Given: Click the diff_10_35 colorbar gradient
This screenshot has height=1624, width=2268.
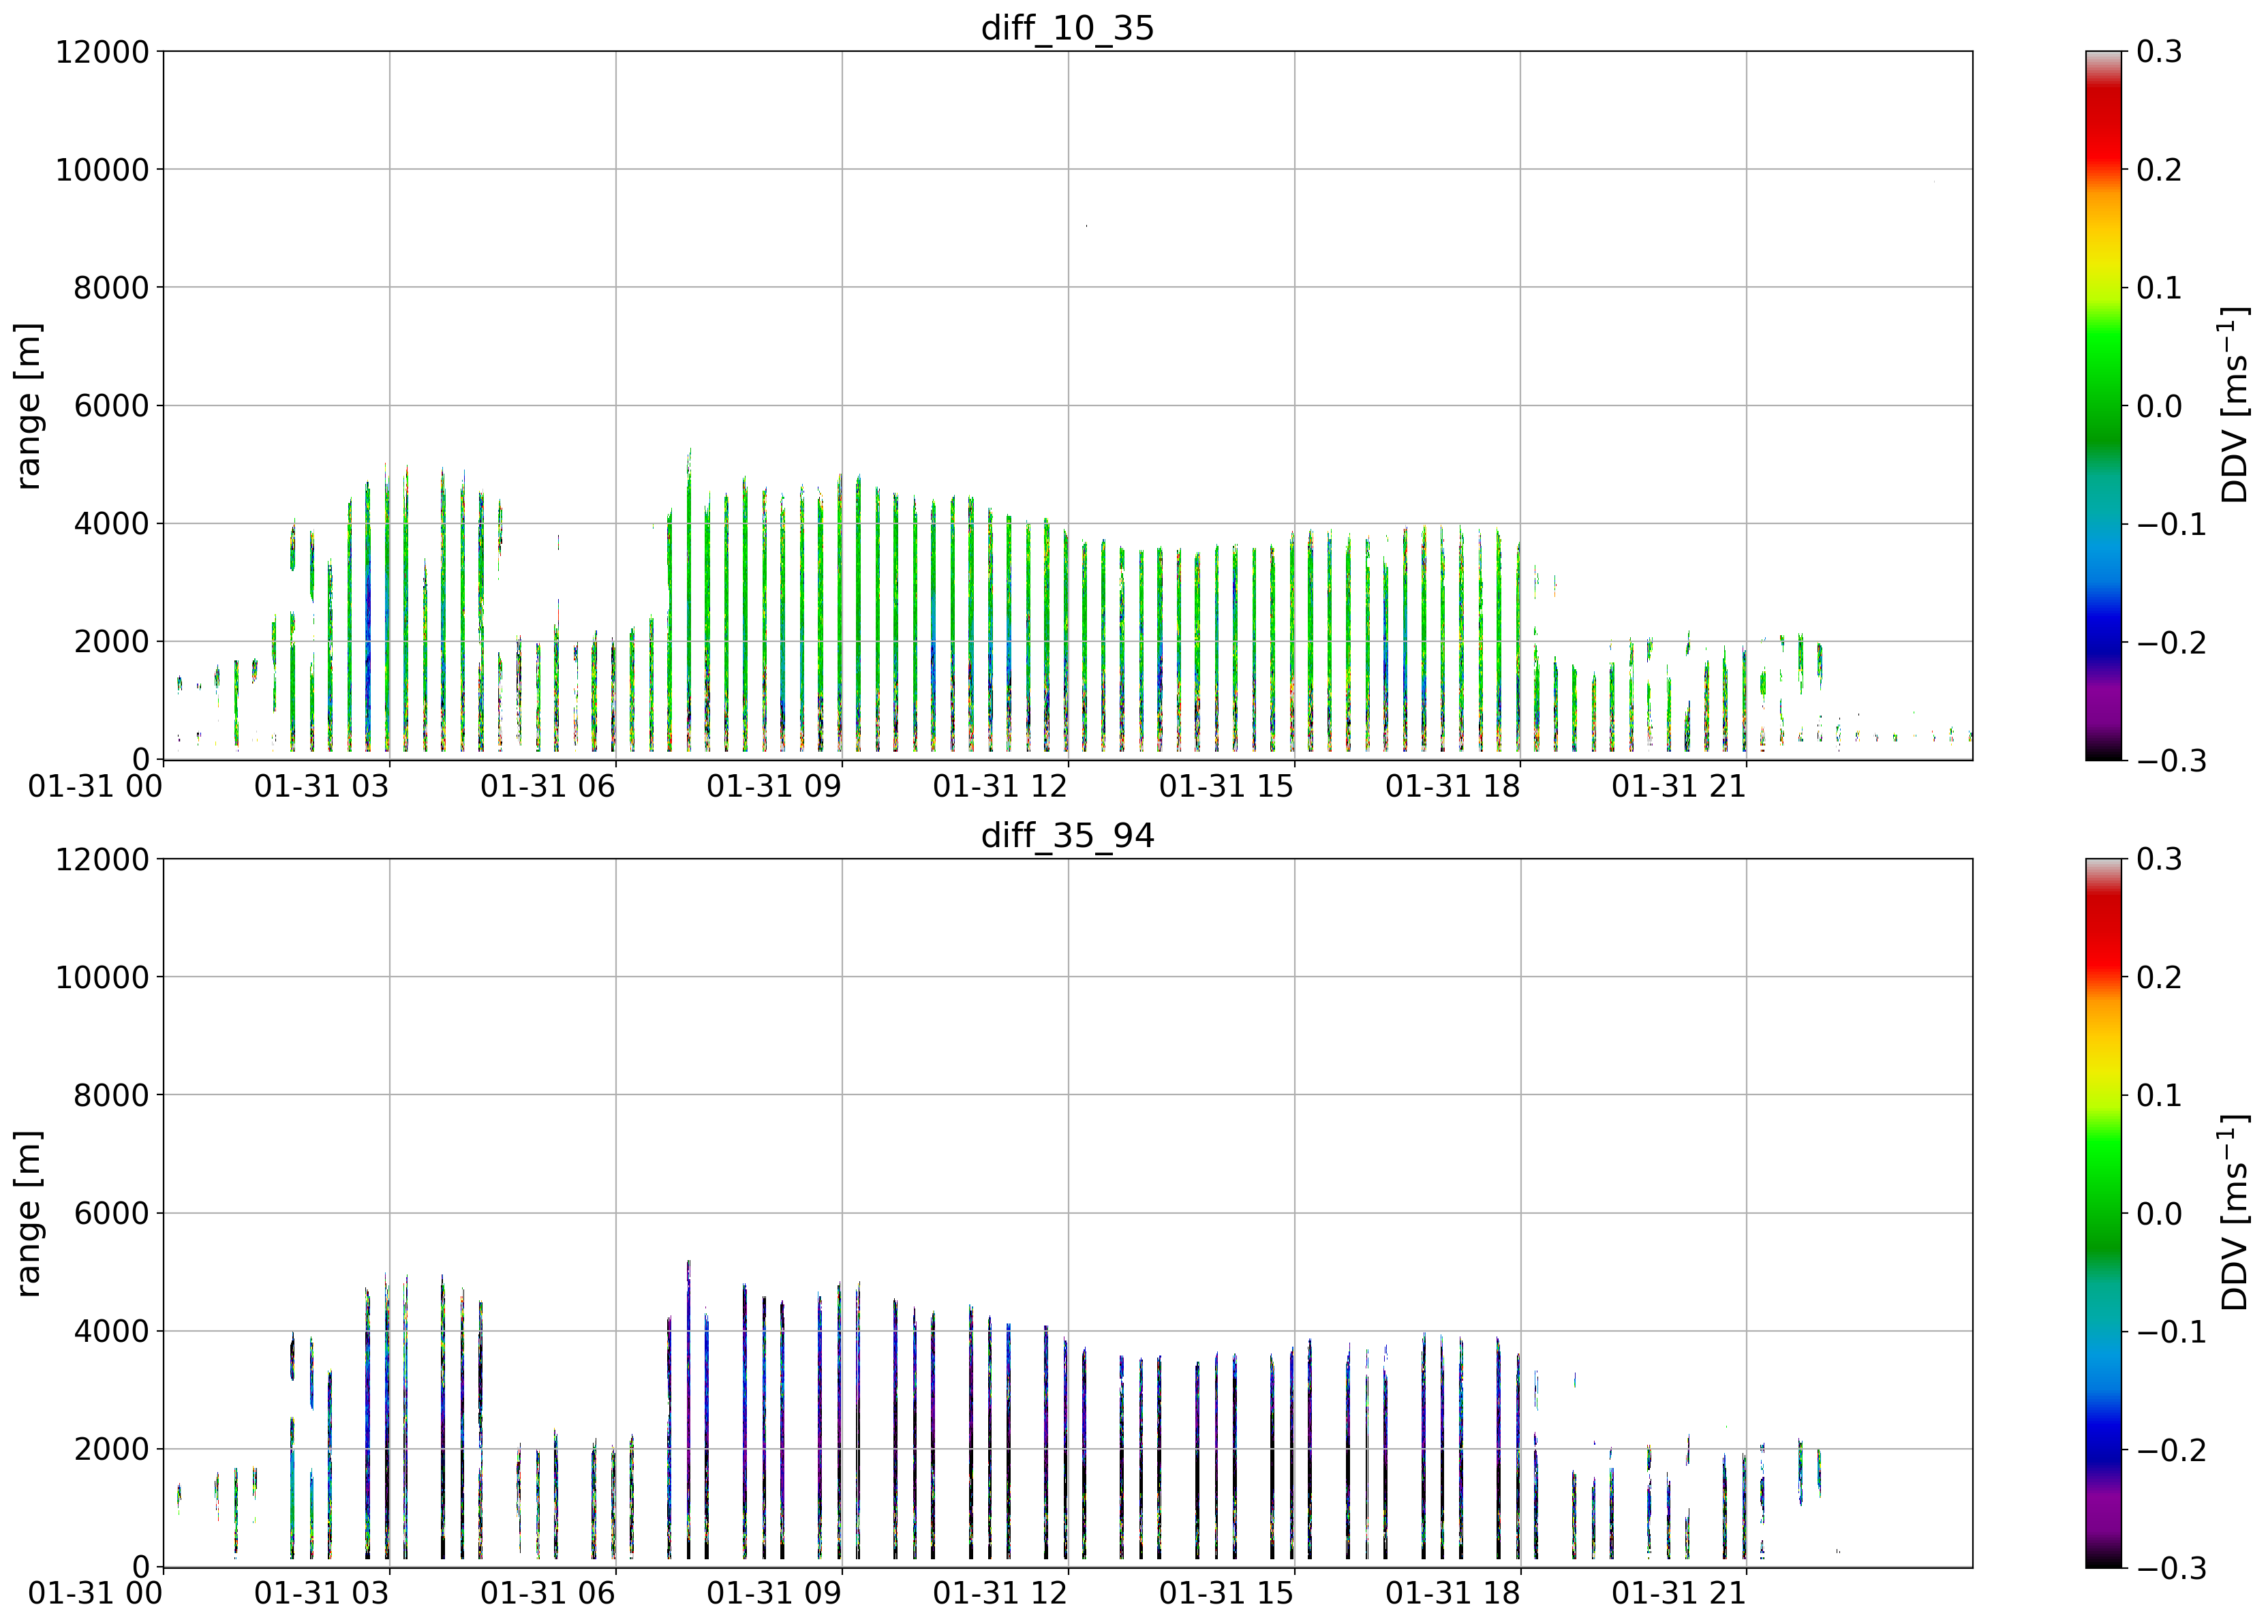Looking at the screenshot, I should [x=2103, y=406].
